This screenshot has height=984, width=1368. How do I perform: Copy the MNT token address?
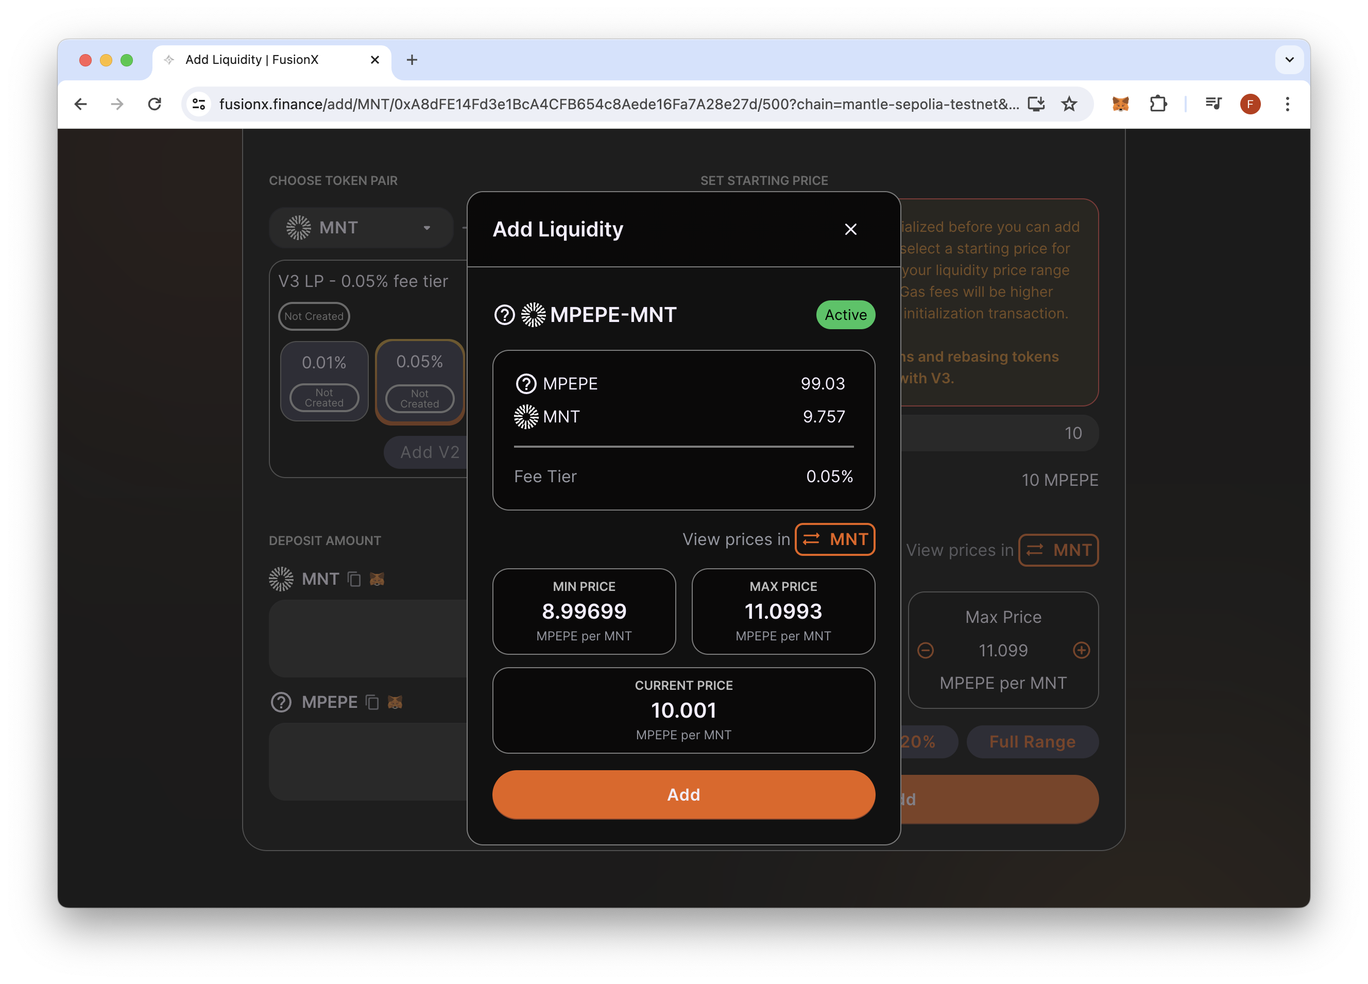354,579
